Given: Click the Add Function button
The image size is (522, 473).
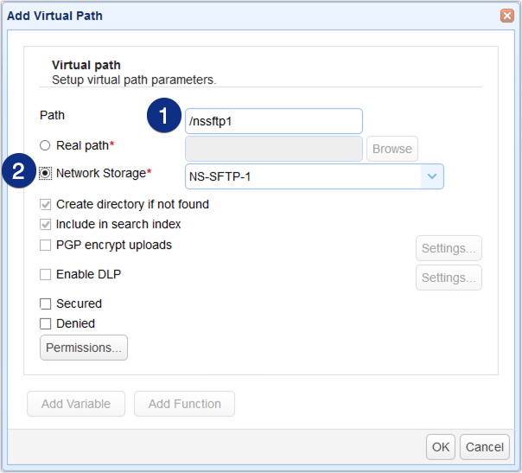Looking at the screenshot, I should point(184,404).
